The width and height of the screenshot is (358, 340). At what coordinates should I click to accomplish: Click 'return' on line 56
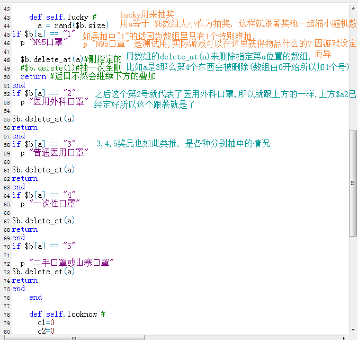tap(25, 127)
